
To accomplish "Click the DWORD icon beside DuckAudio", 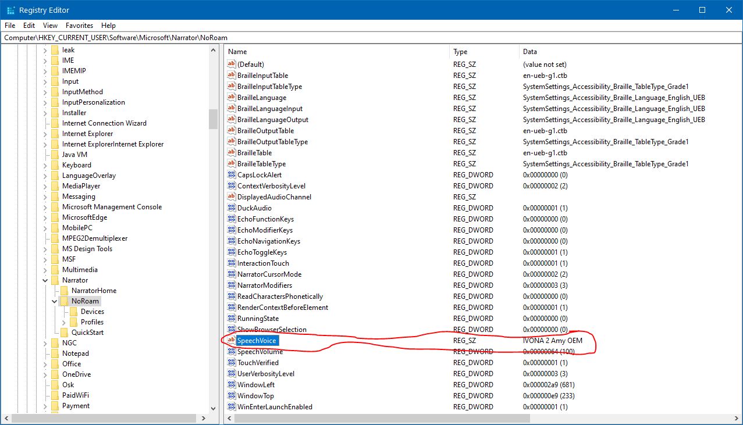I will pyautogui.click(x=231, y=208).
